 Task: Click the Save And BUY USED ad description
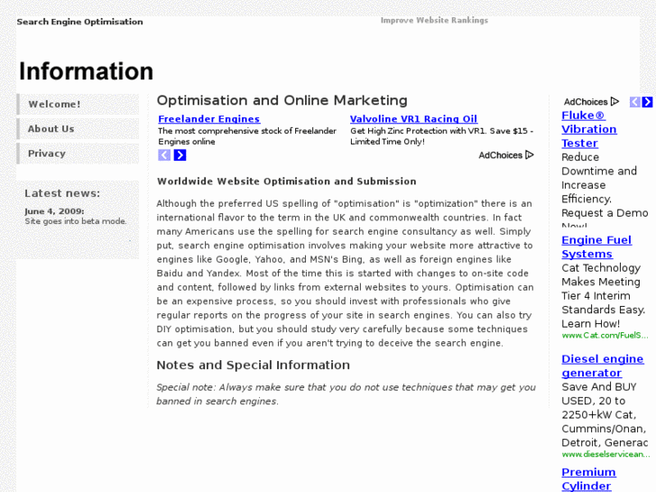pos(605,414)
